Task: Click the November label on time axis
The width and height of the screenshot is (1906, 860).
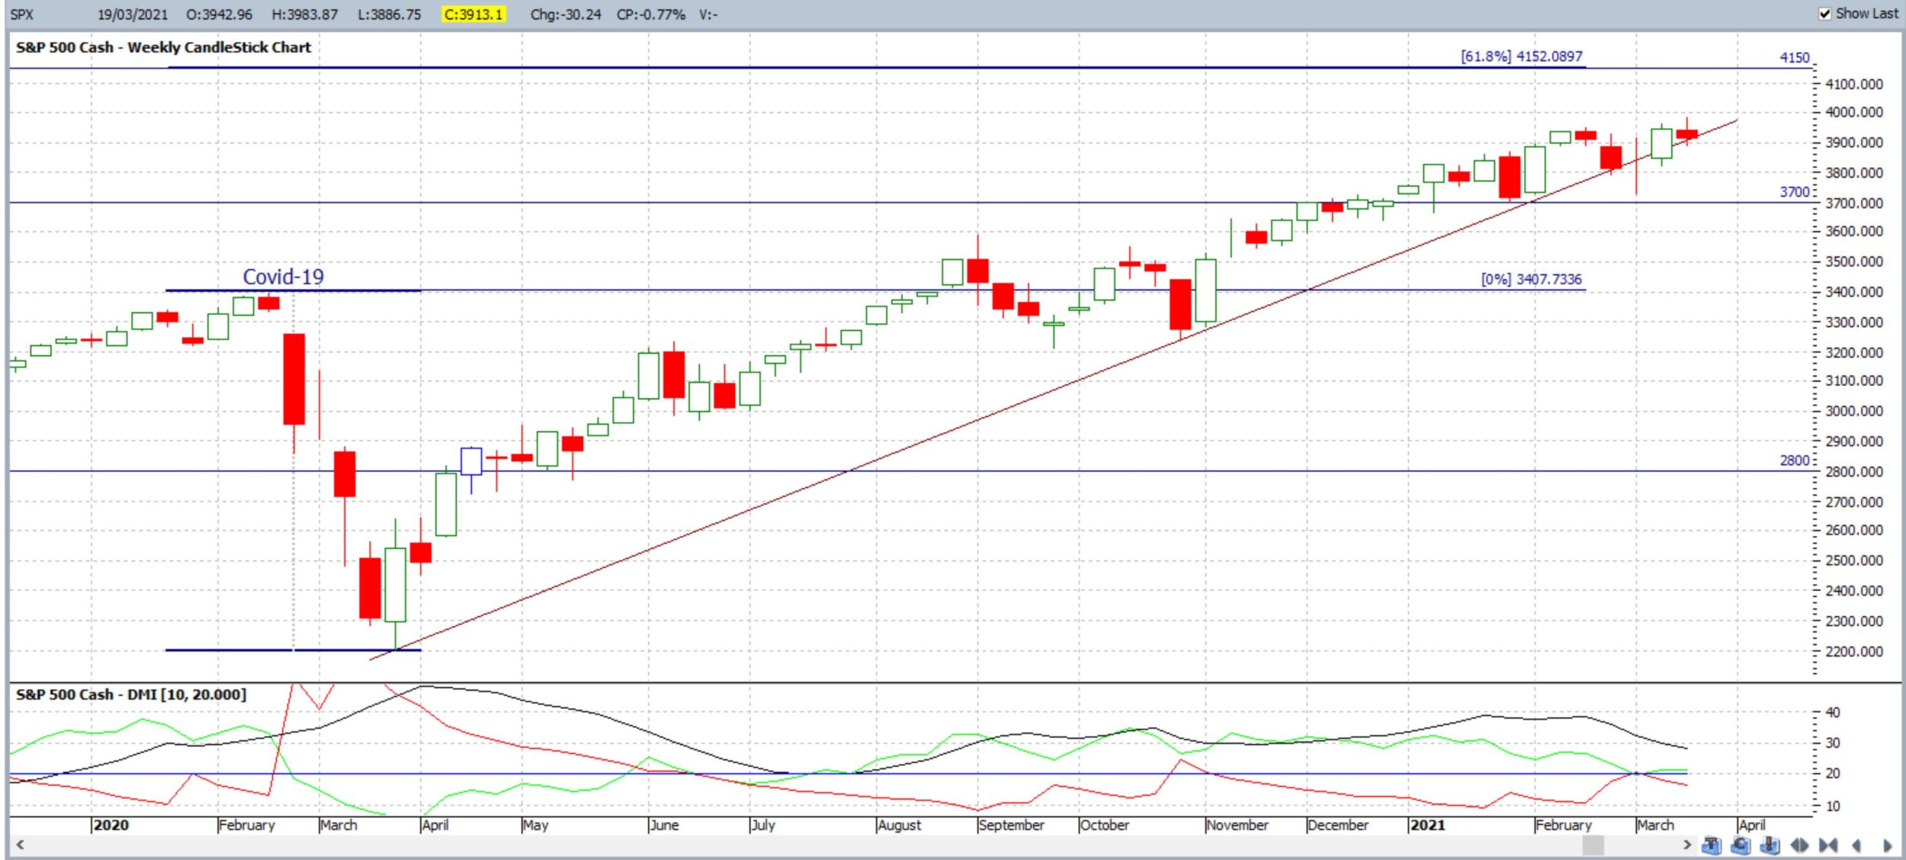Action: click(1237, 825)
